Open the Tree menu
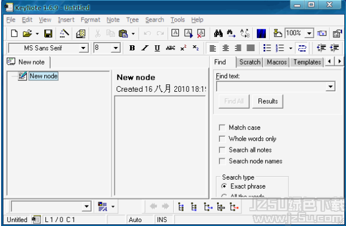The image size is (346, 226). tap(132, 20)
